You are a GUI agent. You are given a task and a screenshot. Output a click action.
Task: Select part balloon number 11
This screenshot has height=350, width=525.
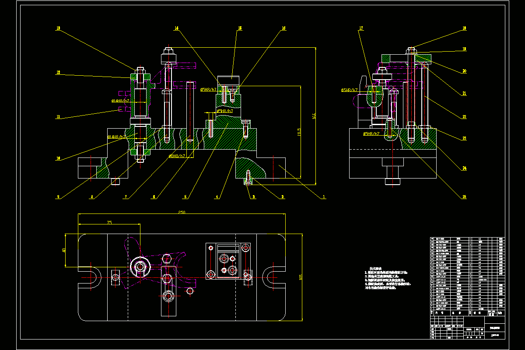point(58,117)
